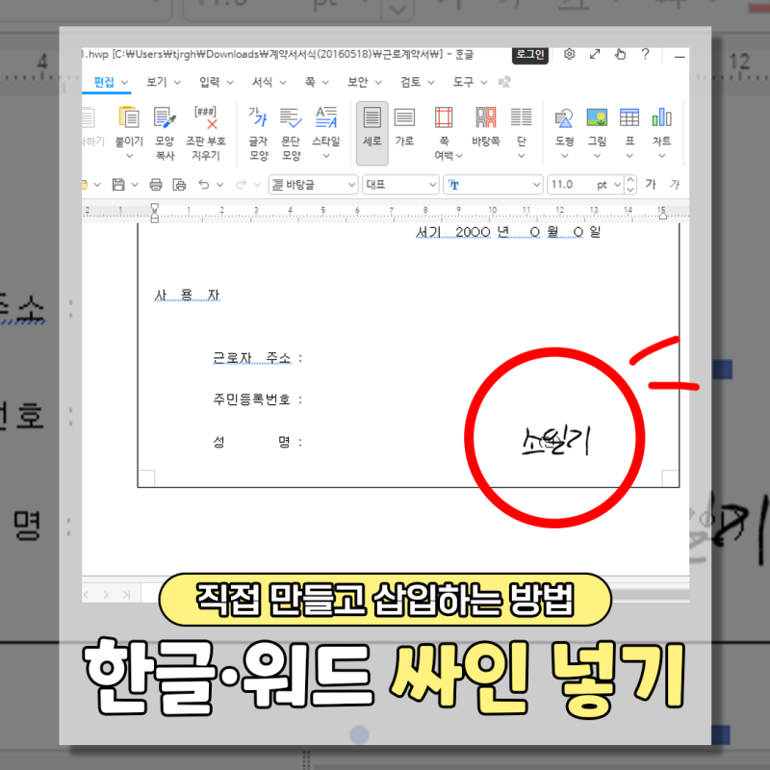The height and width of the screenshot is (770, 770).
Task: Expand the 단 dropdown arrow
Action: 522,156
